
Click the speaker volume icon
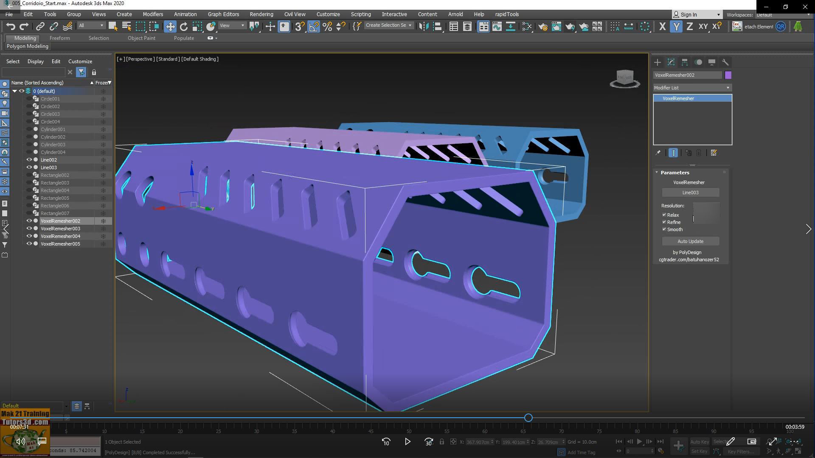tap(20, 441)
